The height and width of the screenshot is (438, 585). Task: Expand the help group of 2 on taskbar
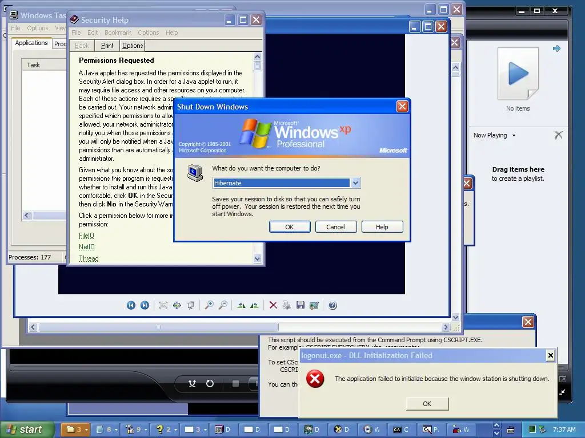coord(166,429)
